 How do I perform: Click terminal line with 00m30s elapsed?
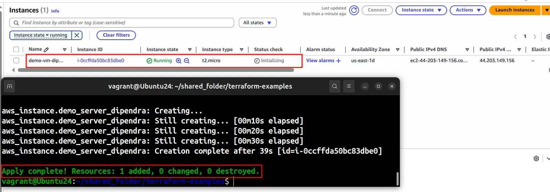click(x=153, y=141)
